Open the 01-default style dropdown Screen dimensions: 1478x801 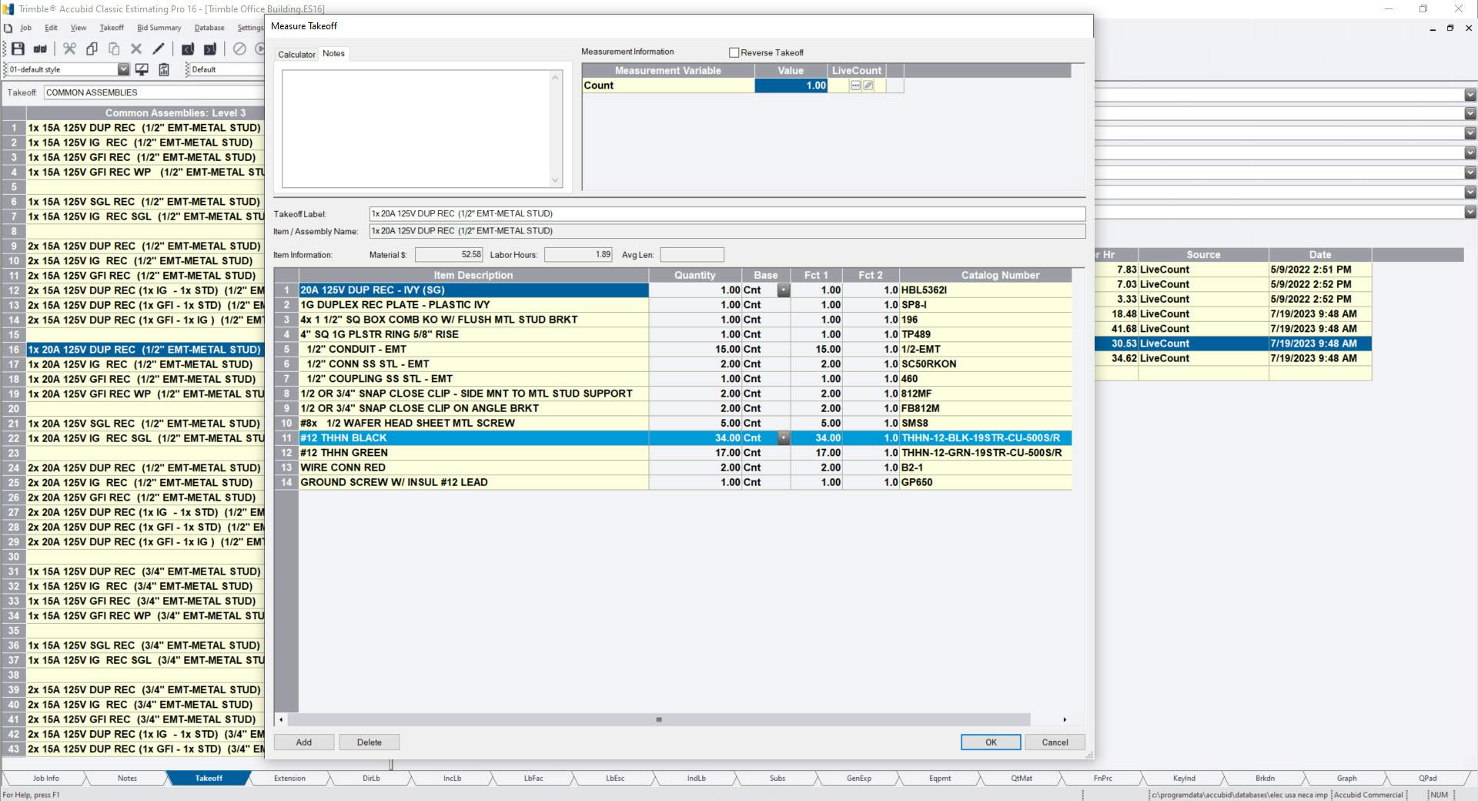(x=124, y=69)
